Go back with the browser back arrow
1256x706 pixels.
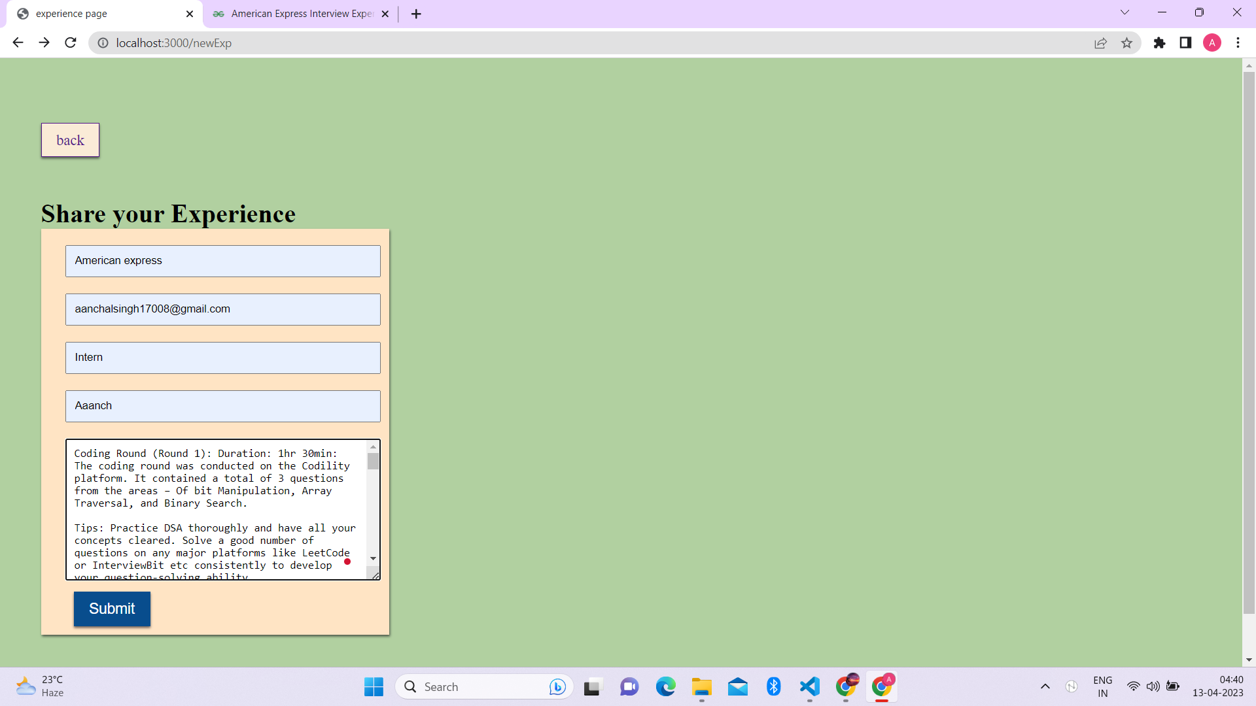point(18,42)
